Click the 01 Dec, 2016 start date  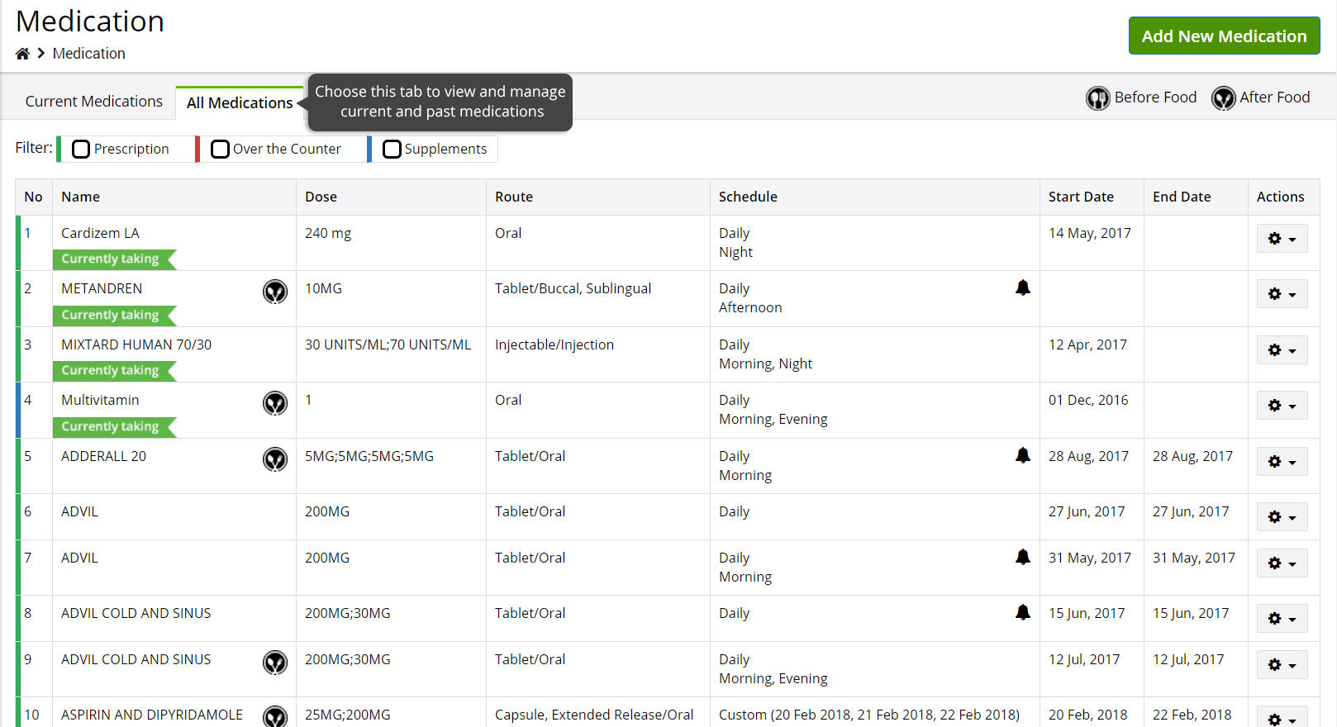(1088, 400)
